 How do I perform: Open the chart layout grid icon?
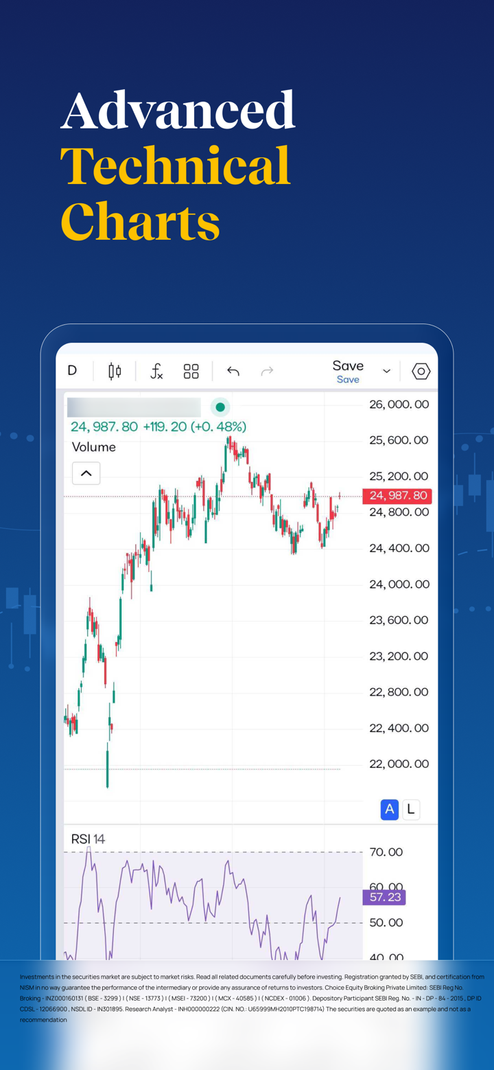coord(191,372)
